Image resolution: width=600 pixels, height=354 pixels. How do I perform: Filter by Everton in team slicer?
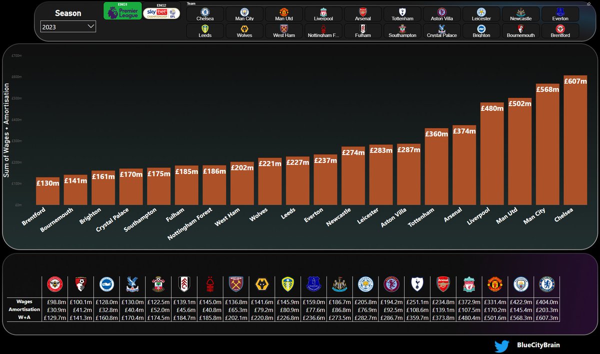pos(560,14)
